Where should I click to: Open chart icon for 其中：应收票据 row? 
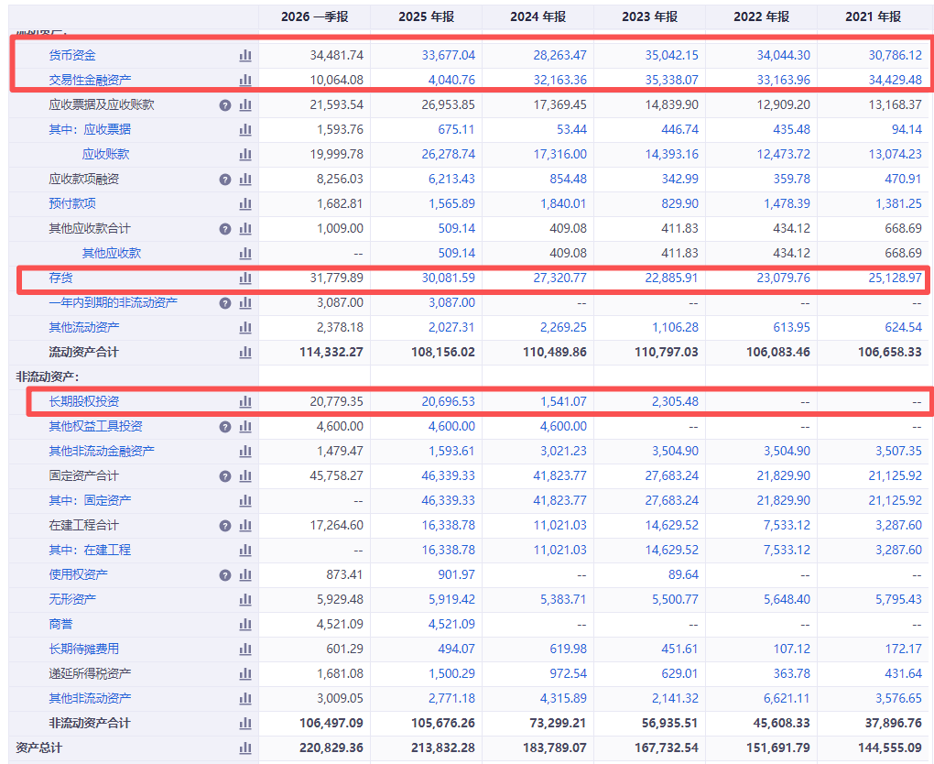point(244,130)
